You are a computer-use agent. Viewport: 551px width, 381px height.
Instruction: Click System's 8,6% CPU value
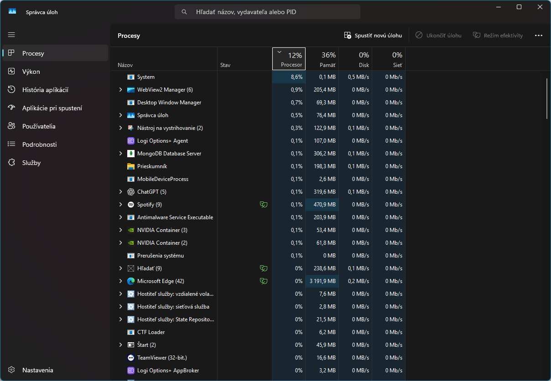tap(289, 77)
